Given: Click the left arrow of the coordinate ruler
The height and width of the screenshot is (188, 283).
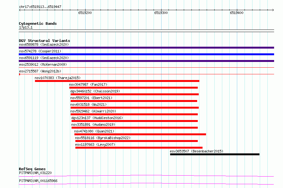Looking at the screenshot, I should point(20,10).
